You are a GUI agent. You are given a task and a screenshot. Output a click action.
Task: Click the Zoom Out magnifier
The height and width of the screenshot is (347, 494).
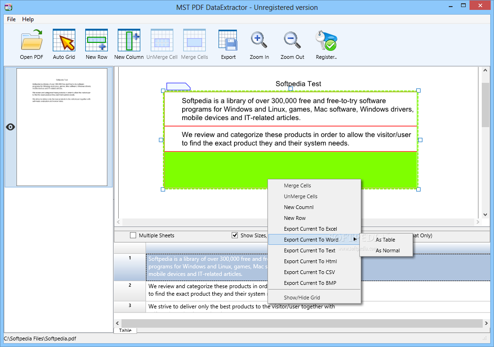292,40
